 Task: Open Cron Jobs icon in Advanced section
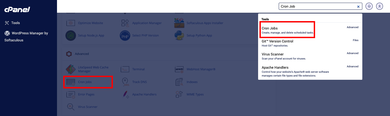(71, 82)
